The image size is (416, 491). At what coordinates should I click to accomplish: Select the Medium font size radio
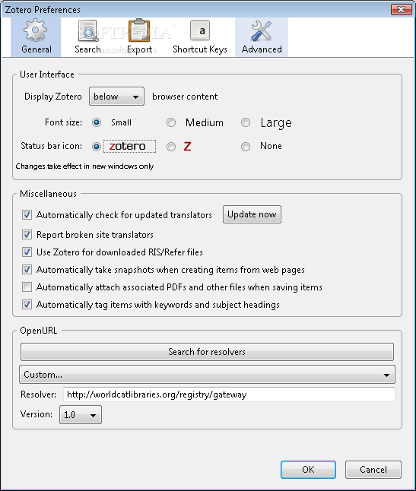pos(171,122)
